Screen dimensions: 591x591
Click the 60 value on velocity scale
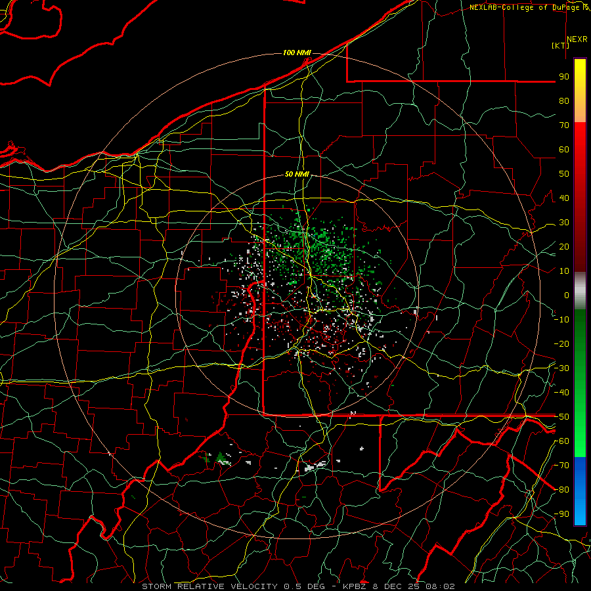tap(564, 150)
